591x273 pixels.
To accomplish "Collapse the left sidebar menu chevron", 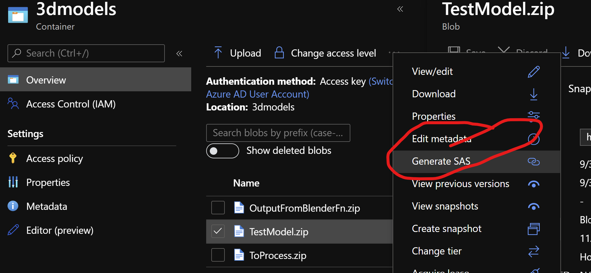I will click(179, 54).
